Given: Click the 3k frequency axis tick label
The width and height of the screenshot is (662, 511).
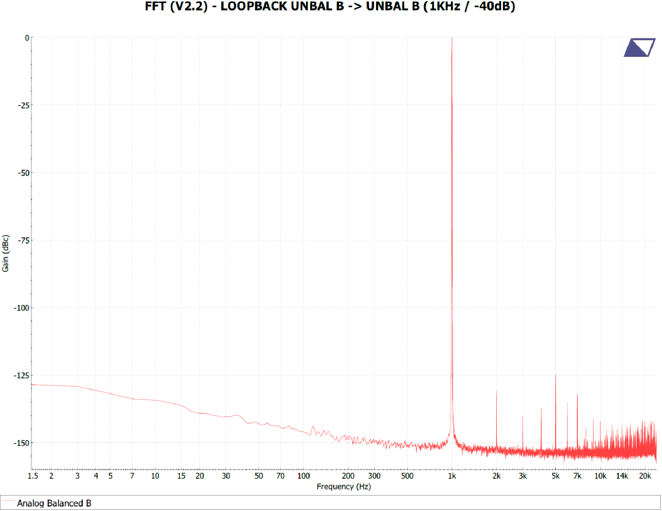Looking at the screenshot, I should pos(523,476).
